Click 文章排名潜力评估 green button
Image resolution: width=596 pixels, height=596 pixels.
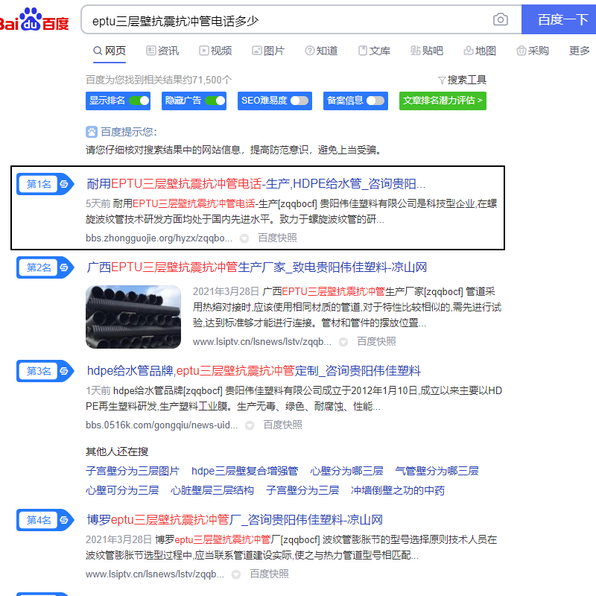point(443,101)
